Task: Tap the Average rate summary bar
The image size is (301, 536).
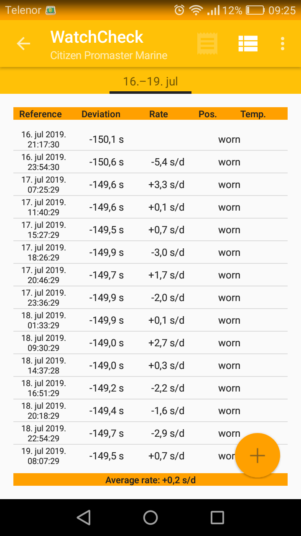Action: coord(150,480)
